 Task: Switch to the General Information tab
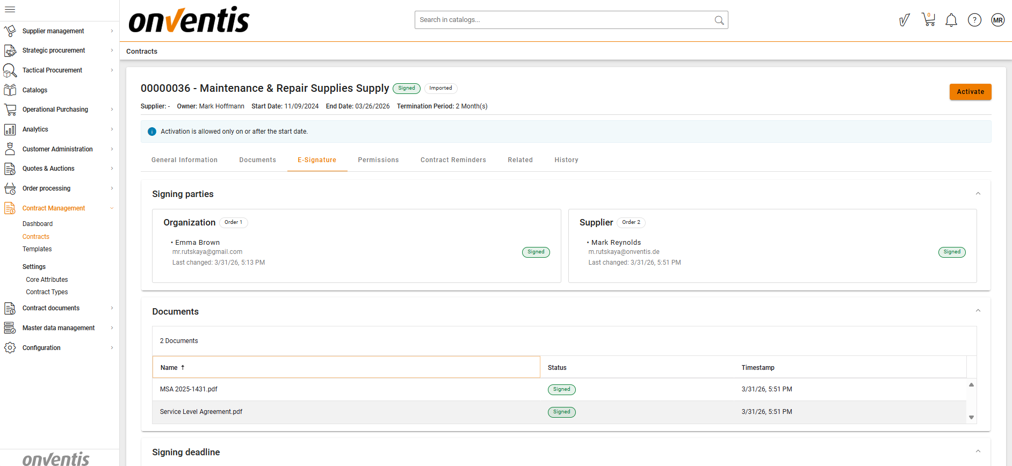click(184, 160)
